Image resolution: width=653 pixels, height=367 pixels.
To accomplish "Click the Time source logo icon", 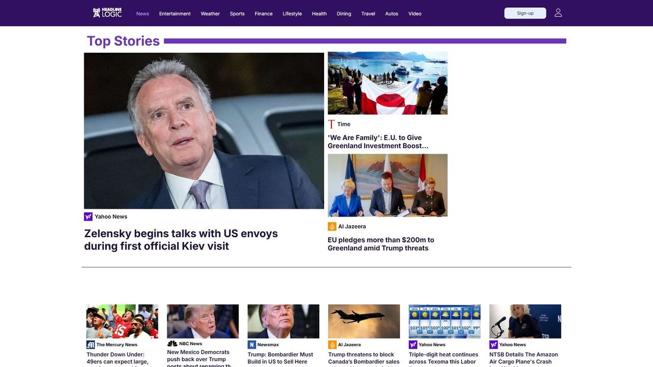I will click(331, 124).
